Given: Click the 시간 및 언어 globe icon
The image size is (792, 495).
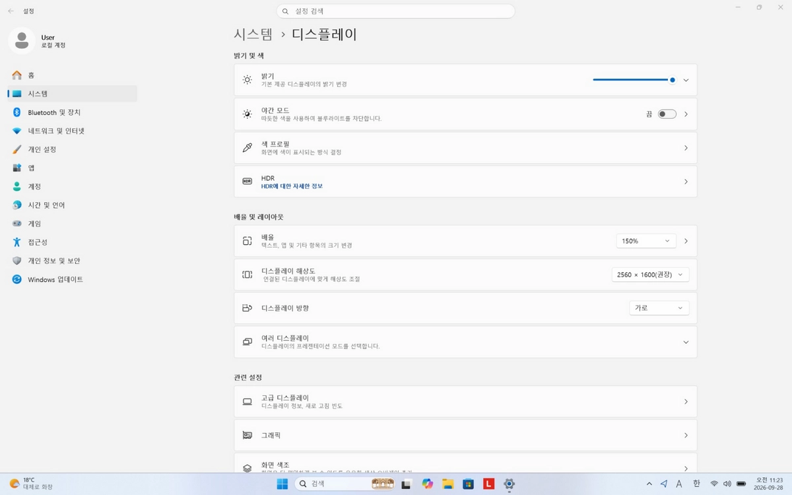Looking at the screenshot, I should tap(17, 205).
